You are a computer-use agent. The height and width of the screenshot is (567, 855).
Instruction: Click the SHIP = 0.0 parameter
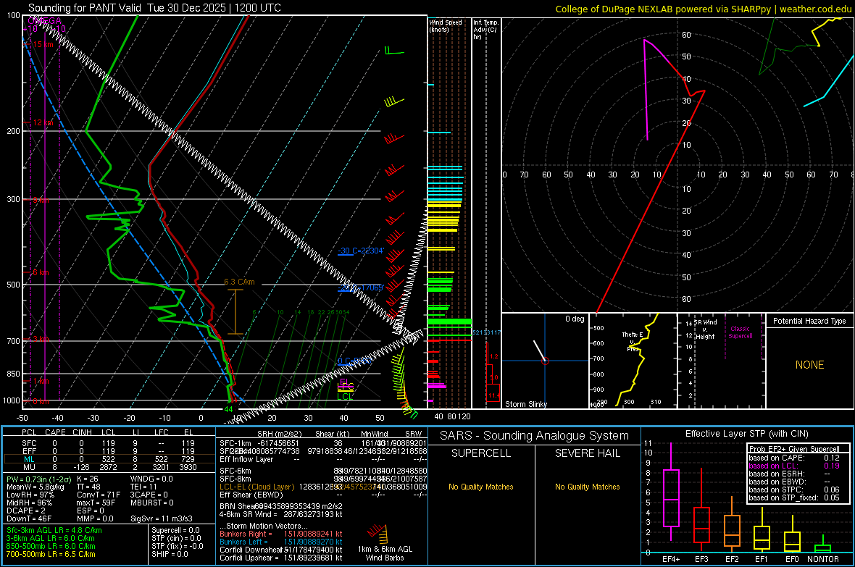tap(170, 554)
